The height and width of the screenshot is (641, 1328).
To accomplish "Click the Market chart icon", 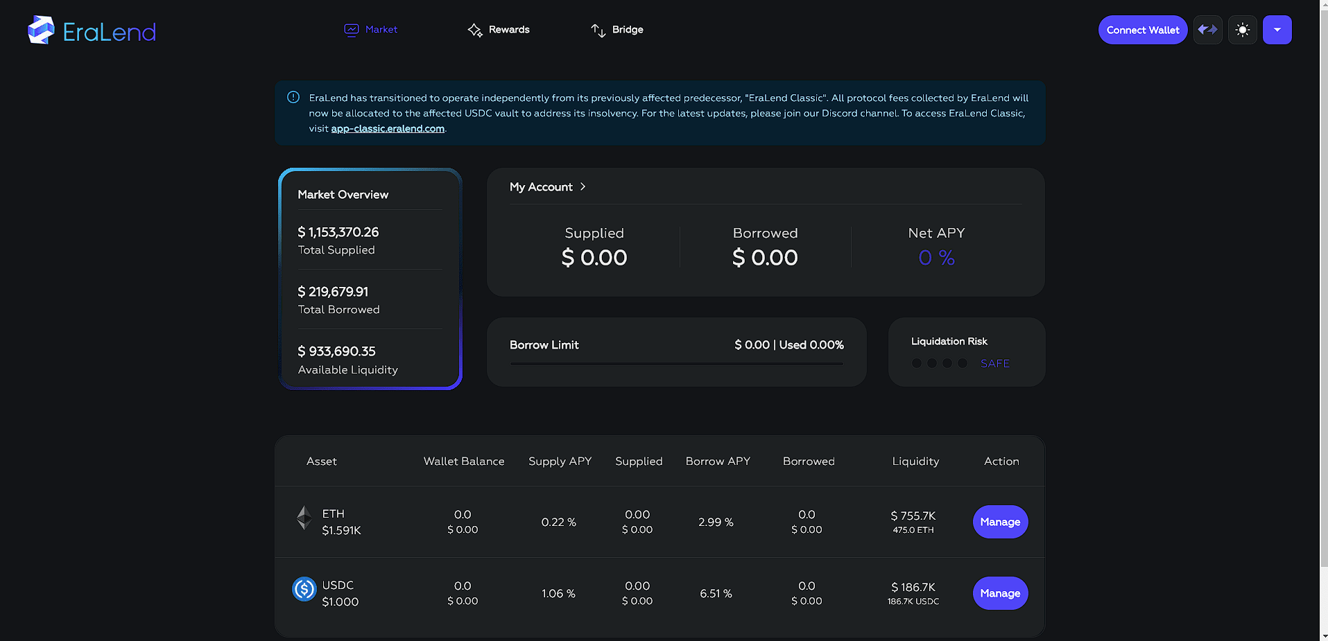I will click(352, 30).
